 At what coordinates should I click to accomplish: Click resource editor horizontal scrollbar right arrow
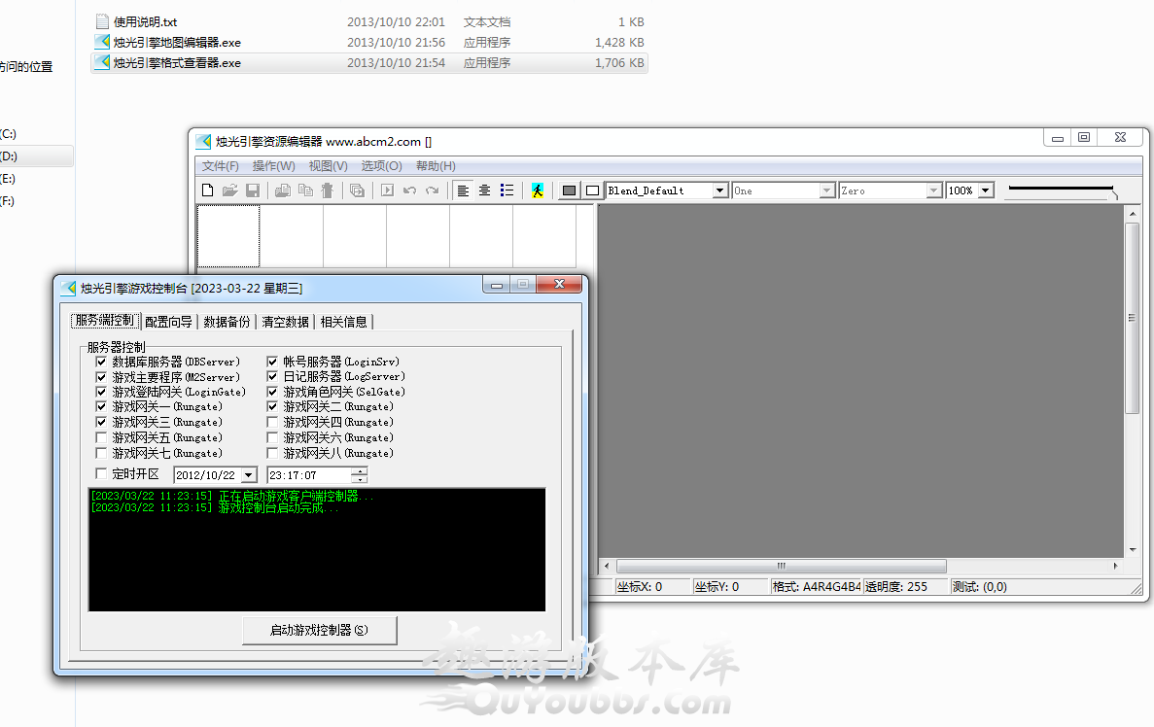tap(1116, 566)
